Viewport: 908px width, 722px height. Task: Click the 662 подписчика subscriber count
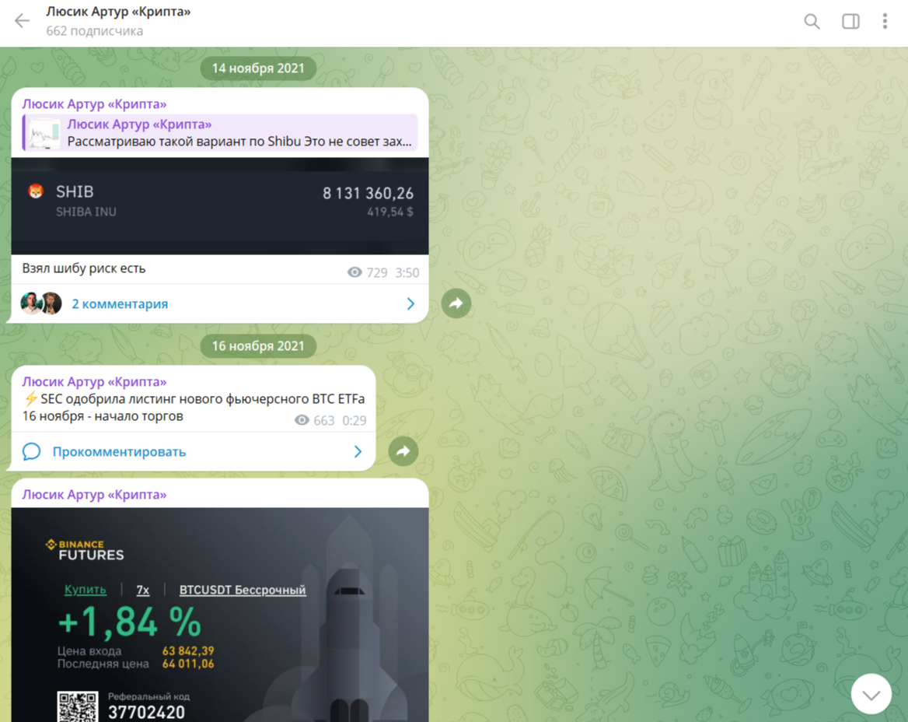coord(94,30)
